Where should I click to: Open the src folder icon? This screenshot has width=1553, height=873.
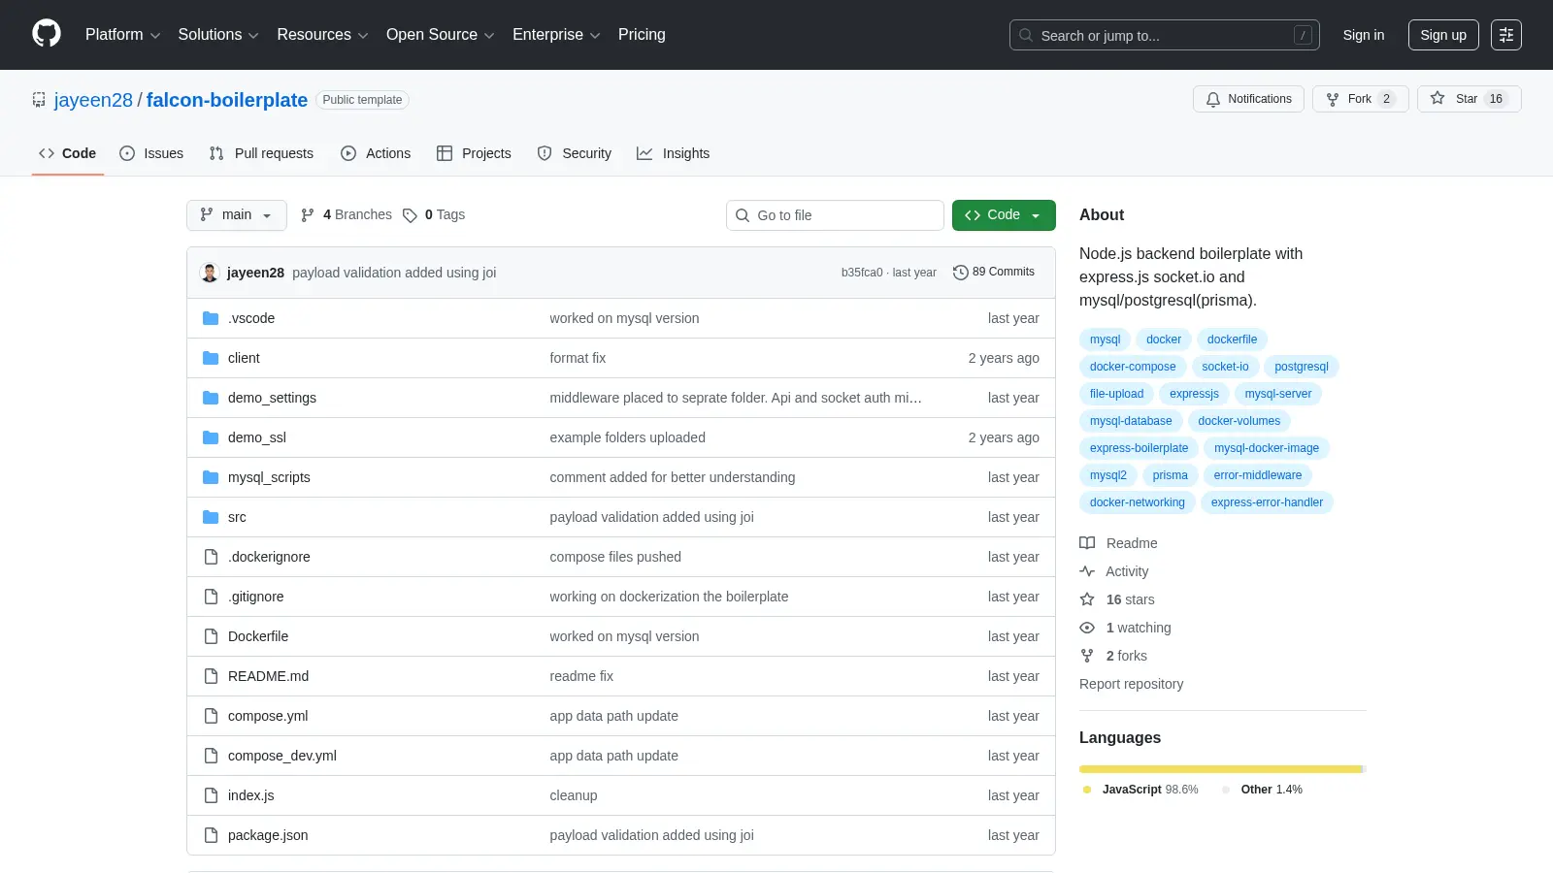[211, 517]
